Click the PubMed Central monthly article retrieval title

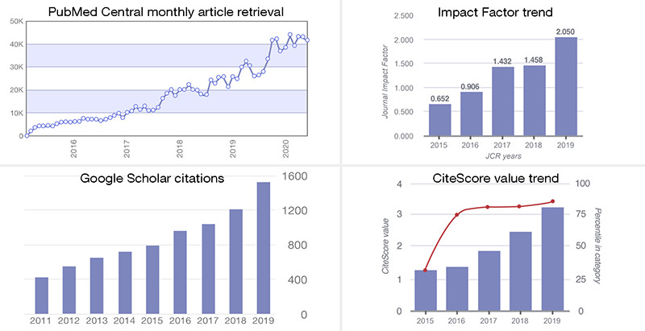166,12
